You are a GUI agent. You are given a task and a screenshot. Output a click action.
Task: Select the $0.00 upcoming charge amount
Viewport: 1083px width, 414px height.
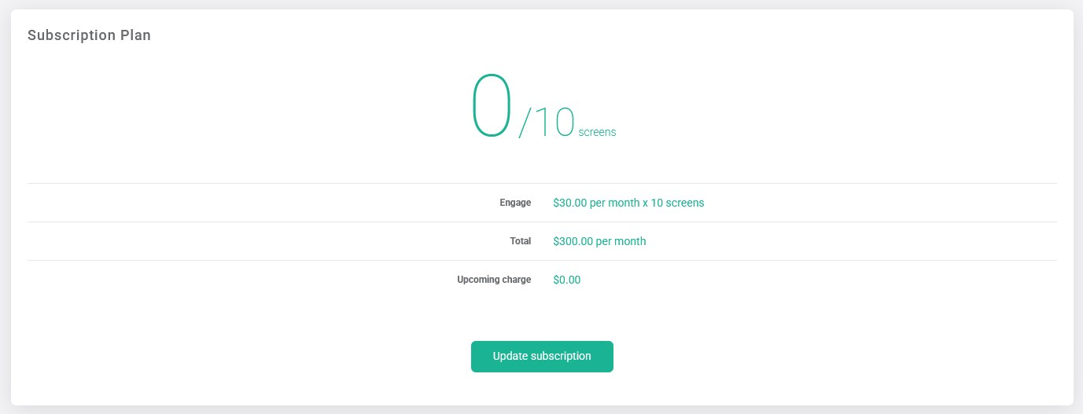[566, 280]
